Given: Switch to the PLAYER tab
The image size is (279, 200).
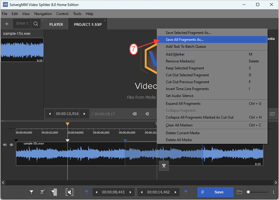Looking at the screenshot, I should (56, 24).
